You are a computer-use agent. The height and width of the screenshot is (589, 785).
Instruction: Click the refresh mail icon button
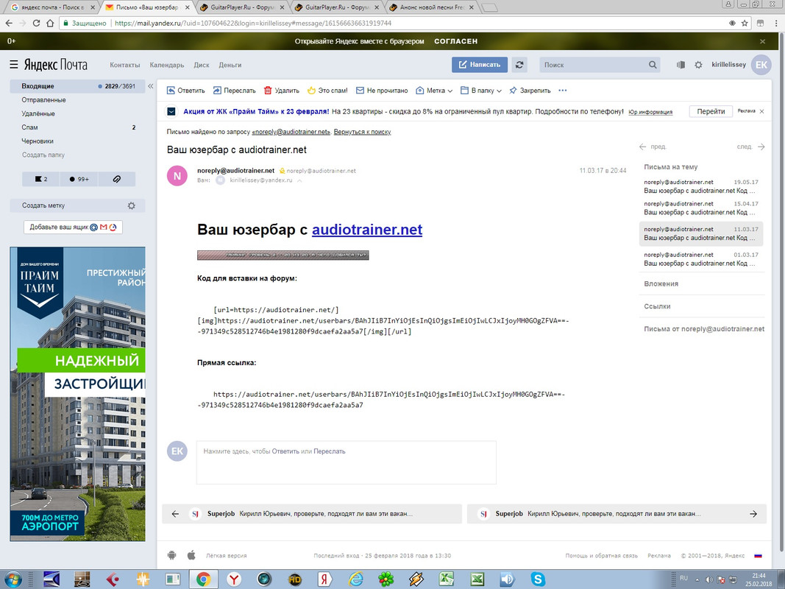[519, 65]
